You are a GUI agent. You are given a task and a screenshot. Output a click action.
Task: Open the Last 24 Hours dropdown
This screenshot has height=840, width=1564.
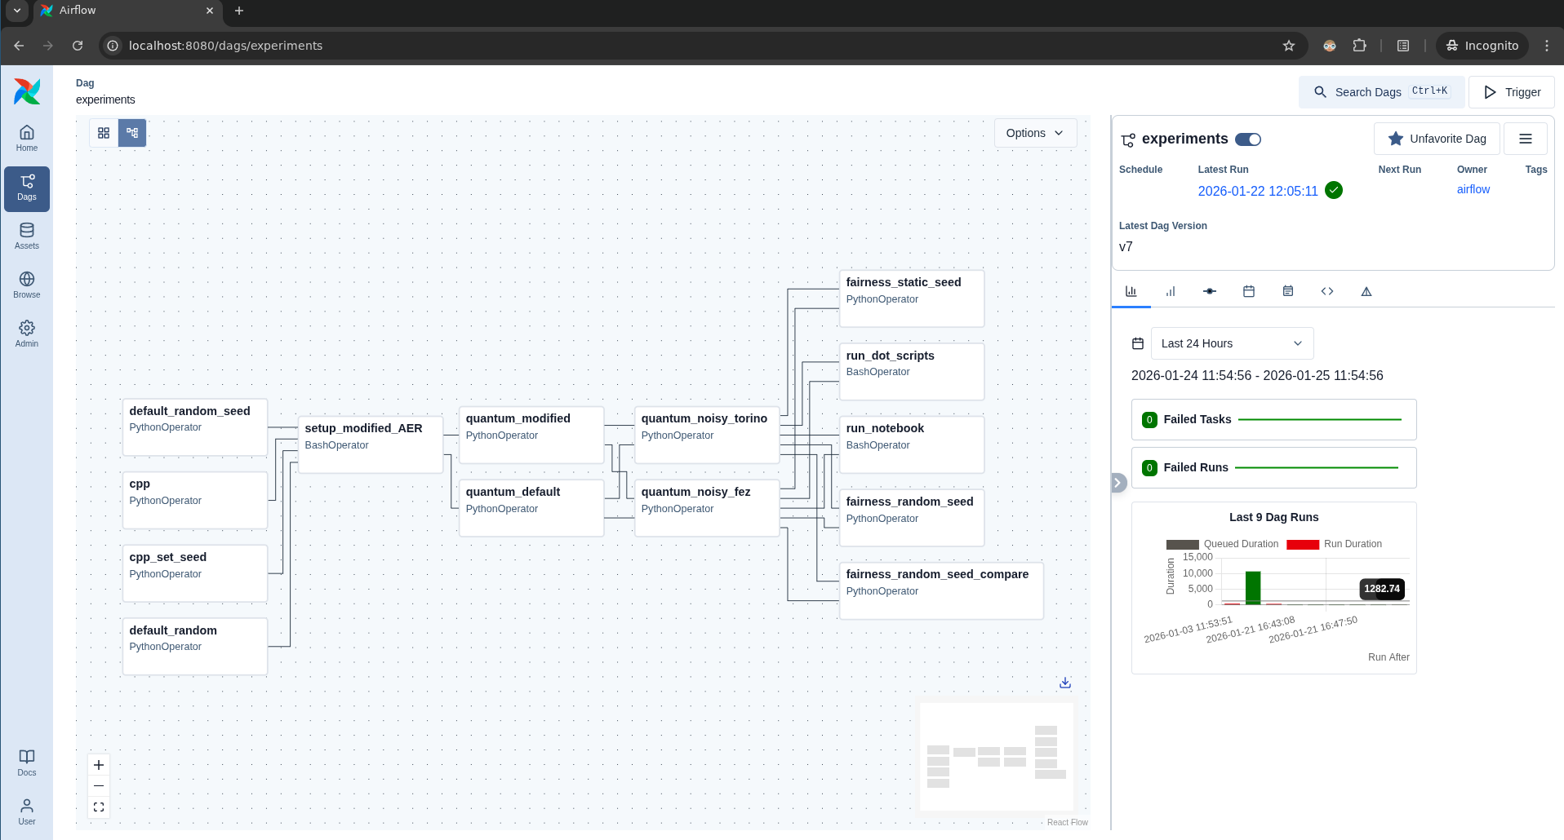click(1231, 343)
